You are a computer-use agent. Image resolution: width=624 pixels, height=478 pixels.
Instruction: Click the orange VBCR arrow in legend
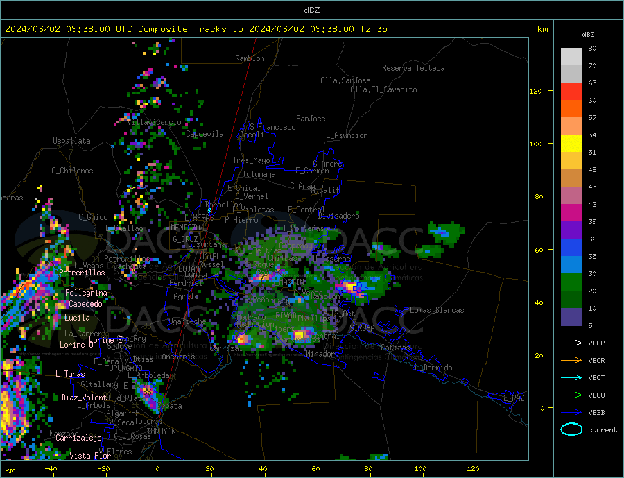[571, 361]
